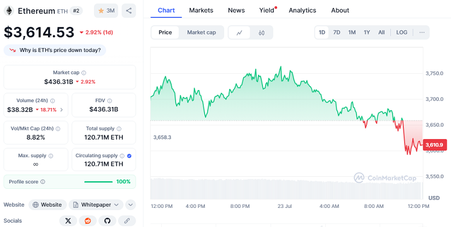The height and width of the screenshot is (227, 451).
Task: Click the share icon button
Action: click(129, 11)
